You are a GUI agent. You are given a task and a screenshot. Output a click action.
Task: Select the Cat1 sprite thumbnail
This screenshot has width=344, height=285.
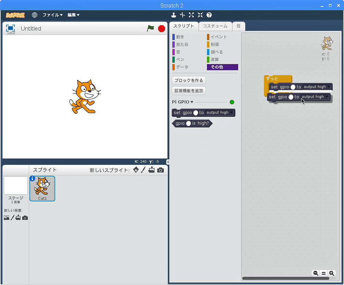point(42,188)
